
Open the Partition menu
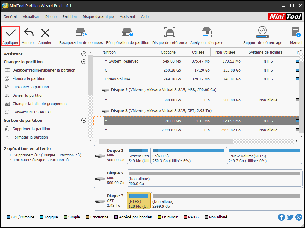[70, 17]
